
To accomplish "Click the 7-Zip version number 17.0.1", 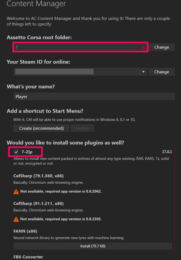I will click(x=167, y=152).
